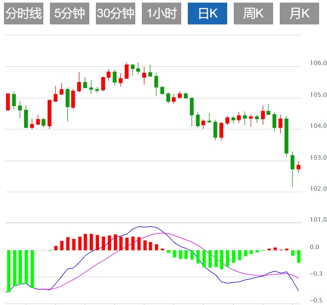Open the 30分钟 chart tab
Viewport: 327px width, 305px height.
coord(116,14)
